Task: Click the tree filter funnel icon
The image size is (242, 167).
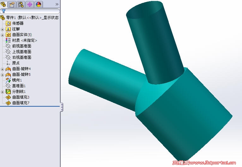Action: point(3,11)
